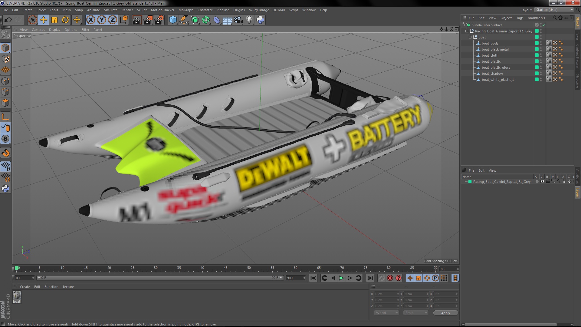The width and height of the screenshot is (581, 327).
Task: Add a Cube primitive object
Action: [x=173, y=20]
